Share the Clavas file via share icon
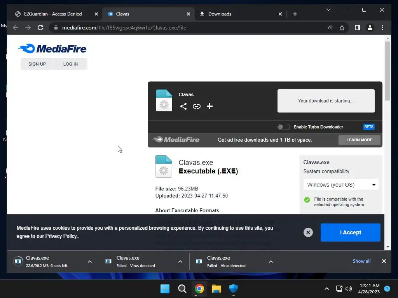 coord(183,106)
